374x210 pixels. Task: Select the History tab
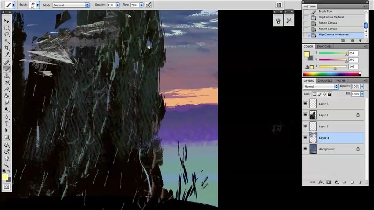point(309,7)
